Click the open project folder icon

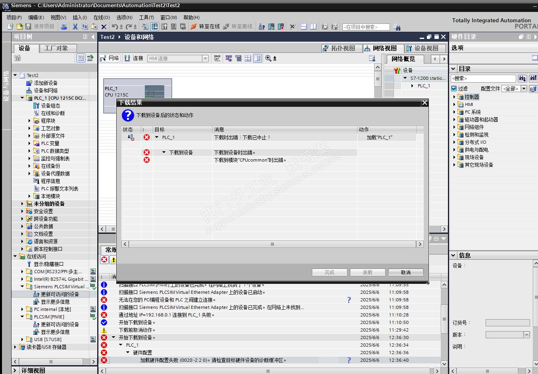19,27
